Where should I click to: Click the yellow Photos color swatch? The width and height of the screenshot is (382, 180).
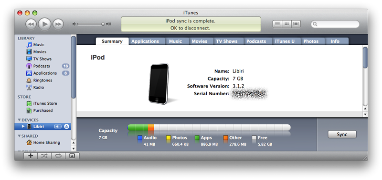point(169,138)
